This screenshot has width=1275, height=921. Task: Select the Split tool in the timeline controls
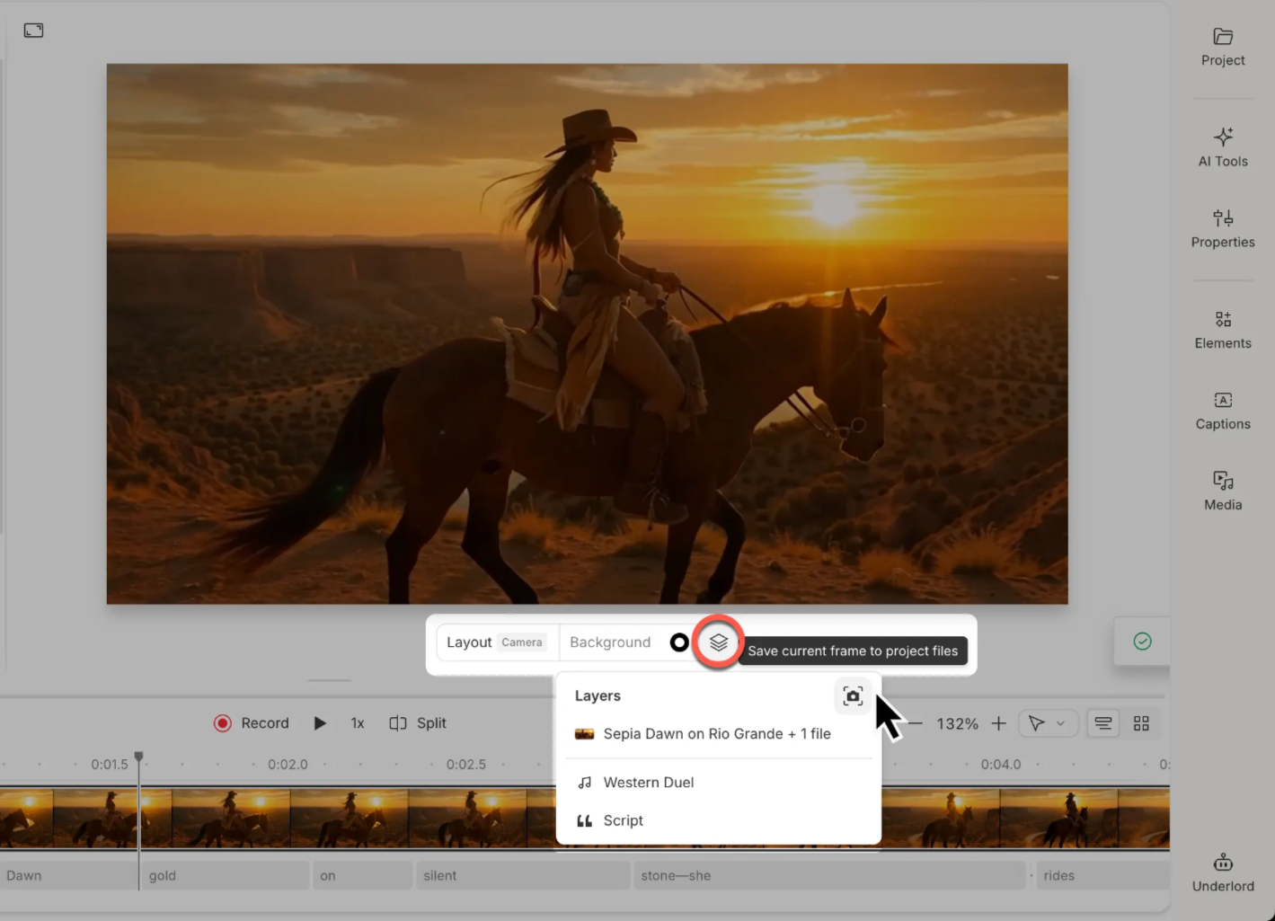417,722
